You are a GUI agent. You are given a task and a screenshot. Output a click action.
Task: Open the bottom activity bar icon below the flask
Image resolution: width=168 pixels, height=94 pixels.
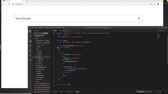pyautogui.click(x=30, y=60)
